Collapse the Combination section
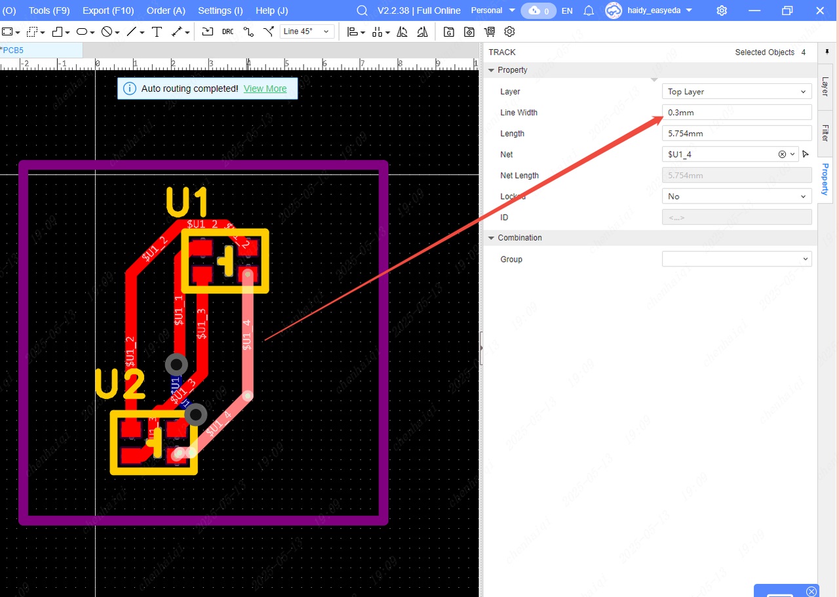Screen dimensions: 839x597 point(492,237)
